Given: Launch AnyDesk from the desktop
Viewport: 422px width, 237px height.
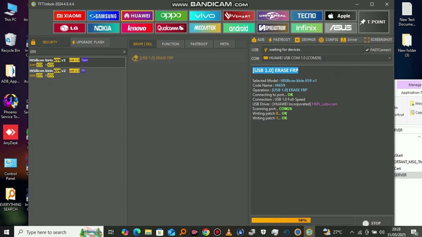Looking at the screenshot, I should pos(11,135).
